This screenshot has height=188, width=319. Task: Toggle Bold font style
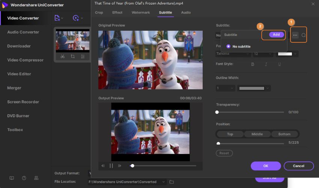coord(253,64)
